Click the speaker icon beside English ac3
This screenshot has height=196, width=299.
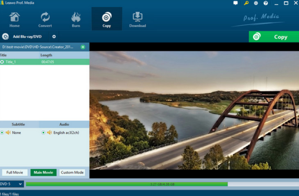tap(49, 133)
